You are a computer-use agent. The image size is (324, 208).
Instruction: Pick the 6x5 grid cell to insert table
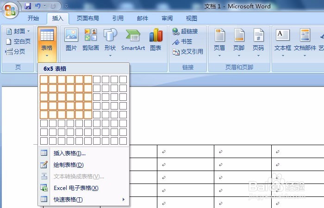pyautogui.click(x=88, y=115)
